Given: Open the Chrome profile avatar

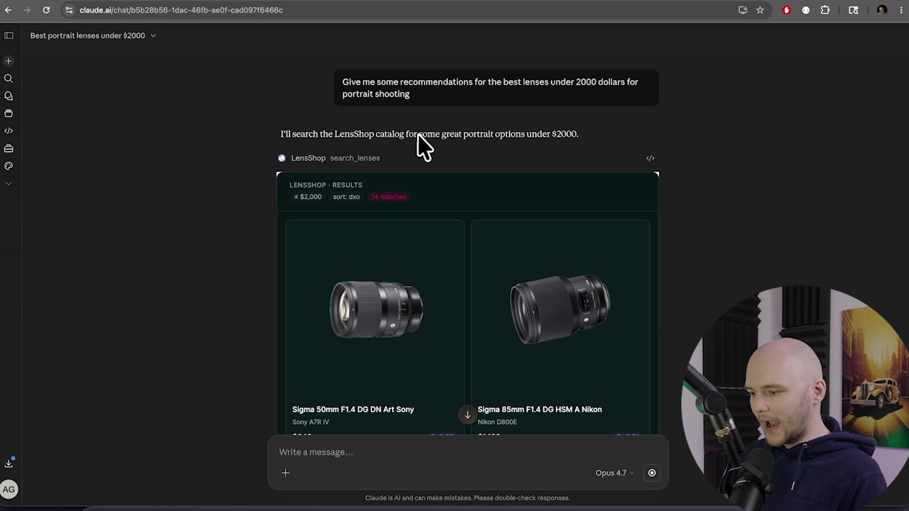Looking at the screenshot, I should tap(882, 10).
